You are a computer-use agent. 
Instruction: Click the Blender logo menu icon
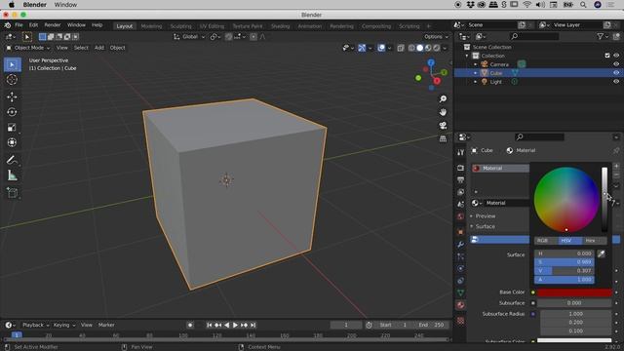(x=8, y=25)
